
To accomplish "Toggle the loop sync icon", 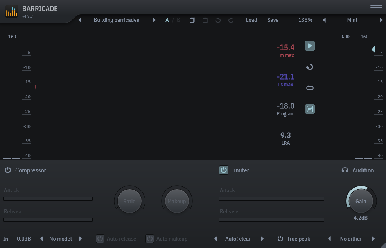I will tap(310, 88).
